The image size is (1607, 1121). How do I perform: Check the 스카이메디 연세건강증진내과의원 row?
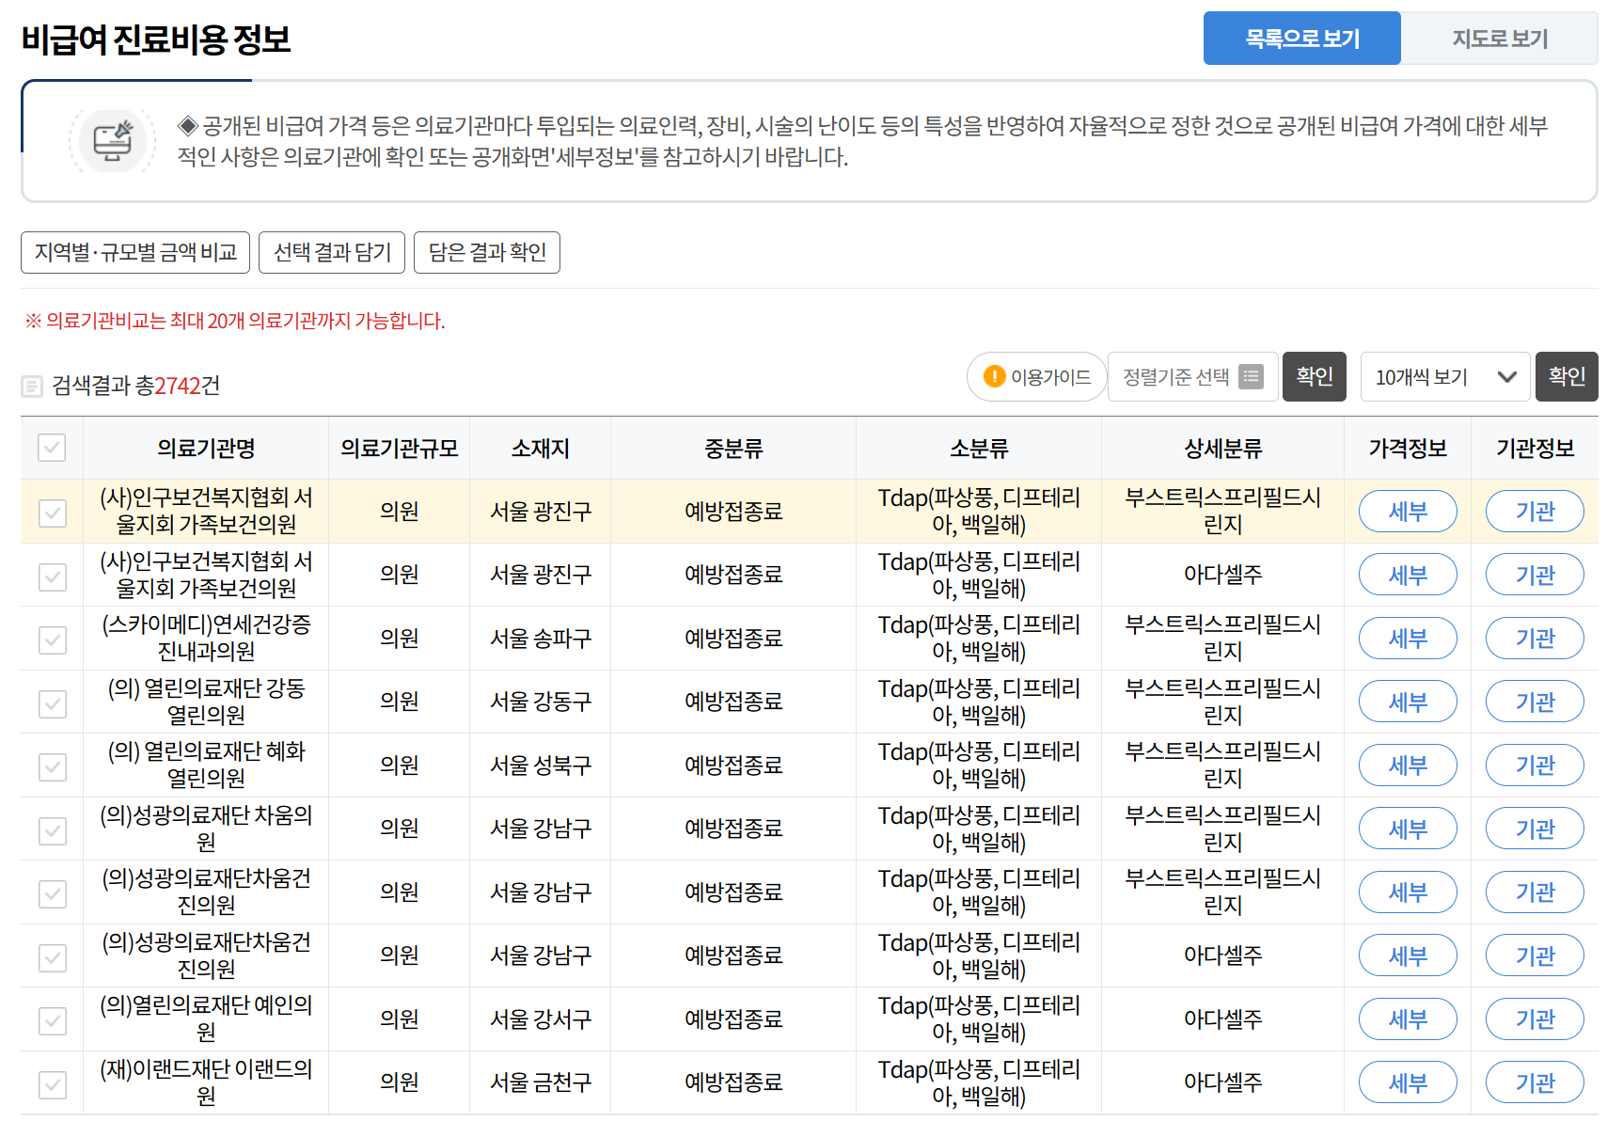[53, 639]
